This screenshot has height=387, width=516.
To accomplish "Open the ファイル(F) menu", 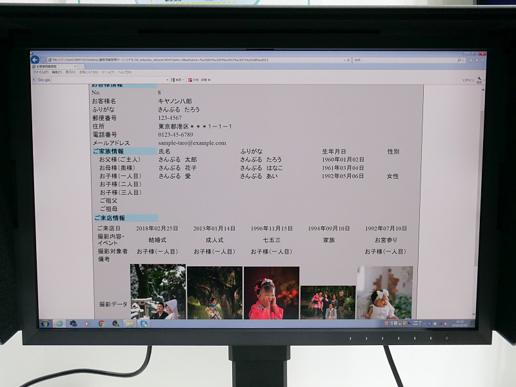I will [41, 72].
